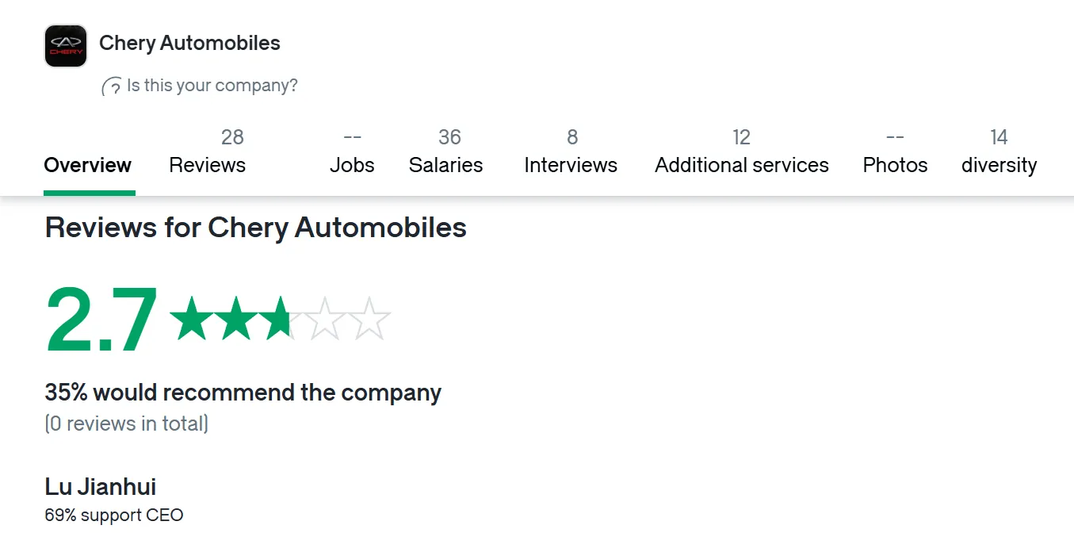Select the fourth empty rating star
The width and height of the screenshot is (1074, 552).
pos(325,318)
